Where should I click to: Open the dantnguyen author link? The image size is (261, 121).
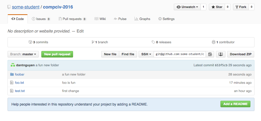click(25, 65)
